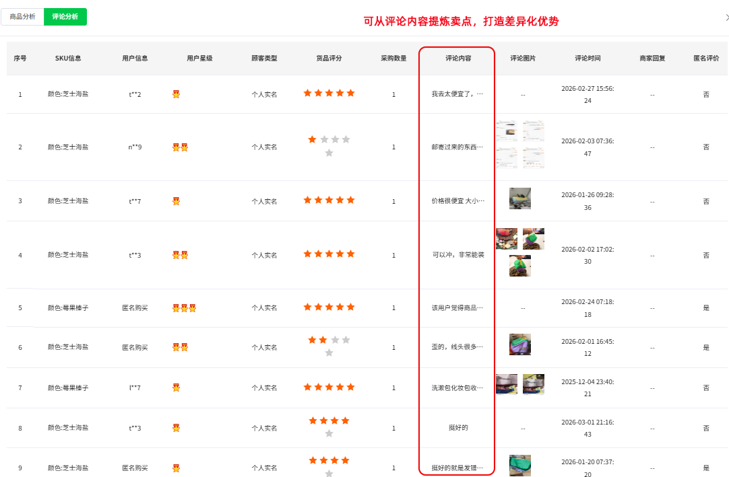The height and width of the screenshot is (477, 729).
Task: Click the review image in row 9
Action: click(x=520, y=465)
